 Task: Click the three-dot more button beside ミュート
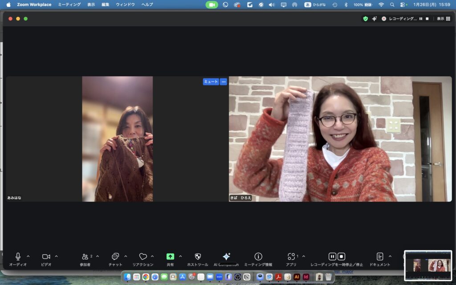point(223,81)
